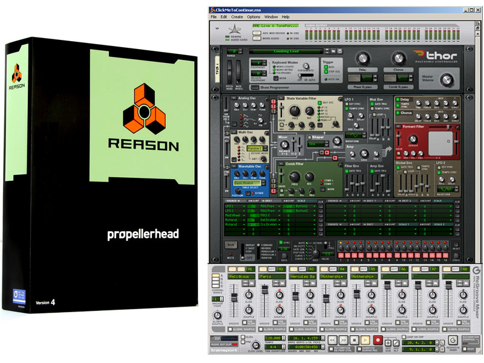484x363 pixels.
Task: Click the Play button in transport bar
Action: tap(366, 341)
